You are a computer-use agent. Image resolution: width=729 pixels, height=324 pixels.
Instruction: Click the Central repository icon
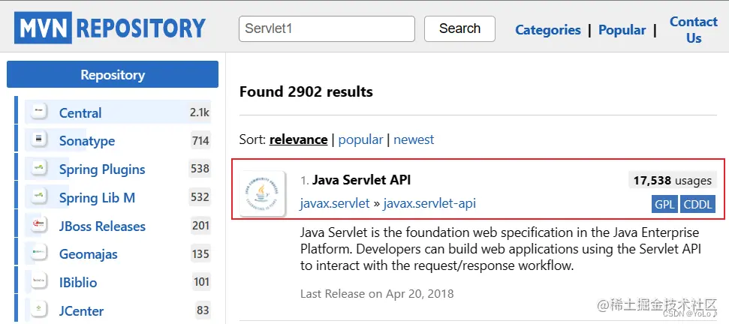pyautogui.click(x=38, y=112)
